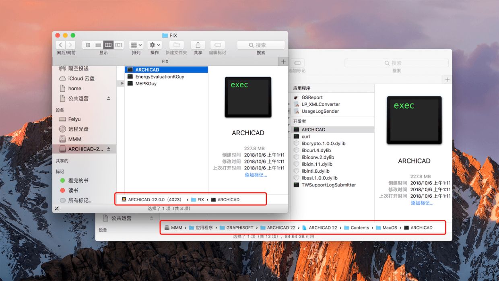Switch FIX window to icon view
The width and height of the screenshot is (499, 281).
pyautogui.click(x=88, y=45)
